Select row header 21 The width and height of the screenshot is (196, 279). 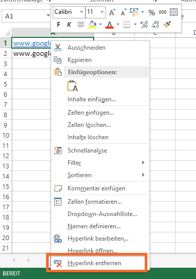click(x=6, y=248)
